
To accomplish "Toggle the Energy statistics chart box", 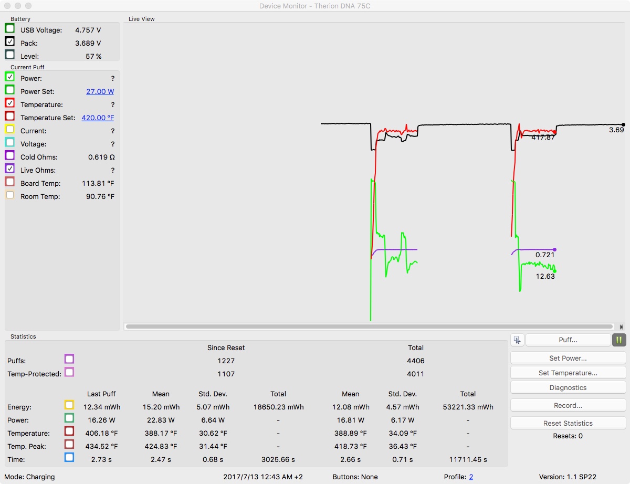I will [x=69, y=405].
